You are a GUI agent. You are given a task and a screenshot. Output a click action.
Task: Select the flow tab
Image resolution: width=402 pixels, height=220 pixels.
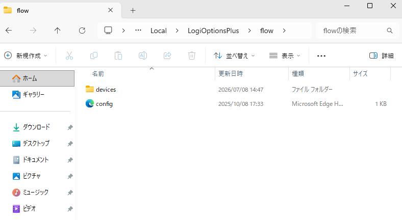click(x=61, y=11)
